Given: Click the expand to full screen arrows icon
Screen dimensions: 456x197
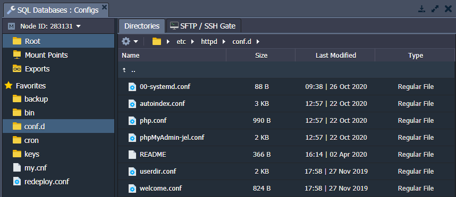Looking at the screenshot, I should pyautogui.click(x=435, y=9).
